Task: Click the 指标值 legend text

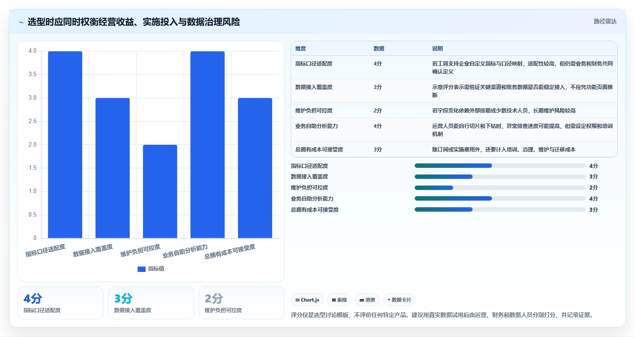Action: [156, 269]
